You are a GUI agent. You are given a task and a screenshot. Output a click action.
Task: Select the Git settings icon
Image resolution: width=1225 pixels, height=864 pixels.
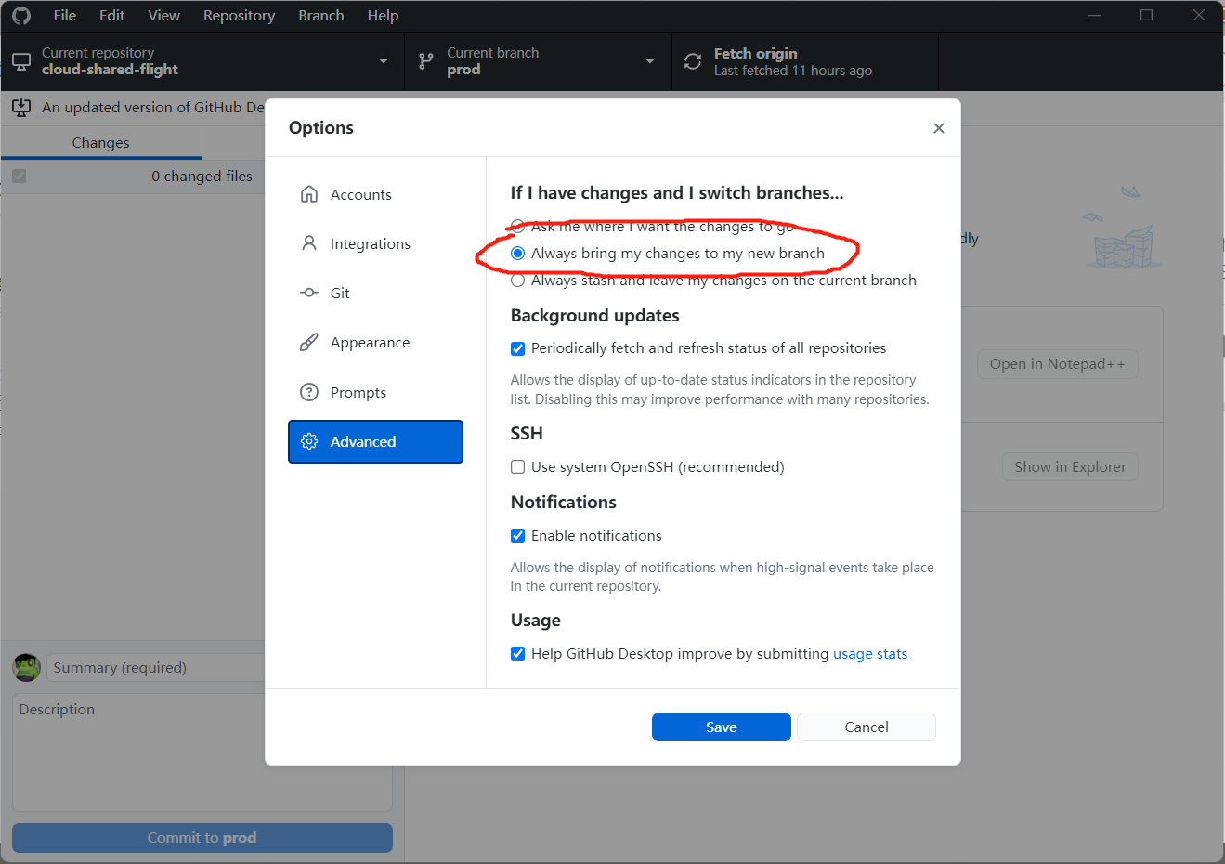pyautogui.click(x=308, y=292)
